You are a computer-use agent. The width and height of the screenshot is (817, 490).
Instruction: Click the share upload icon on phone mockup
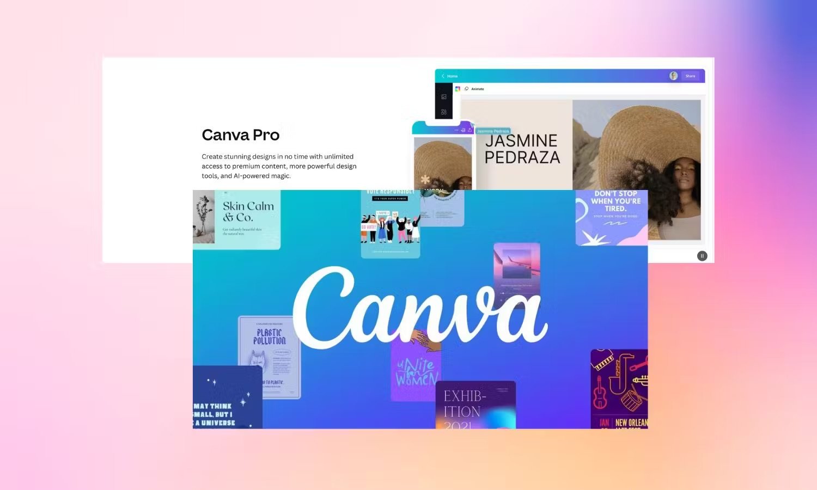click(x=470, y=130)
